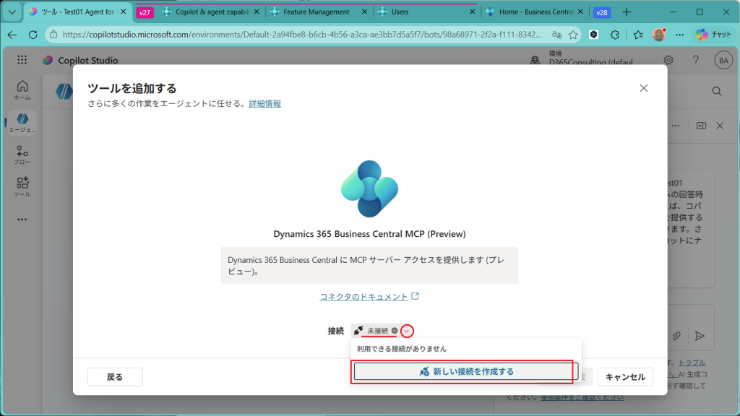Open the ツール (Tools) sidebar icon
Screen dimensions: 740x416
pos(22,186)
